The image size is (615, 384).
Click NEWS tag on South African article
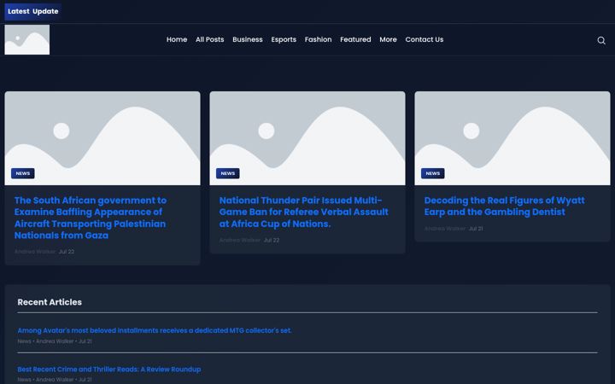pos(23,173)
